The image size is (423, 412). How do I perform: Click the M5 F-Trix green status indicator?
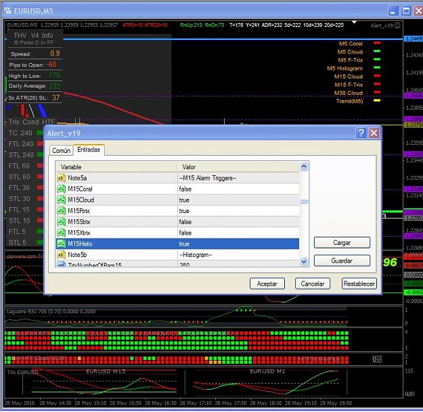click(377, 60)
